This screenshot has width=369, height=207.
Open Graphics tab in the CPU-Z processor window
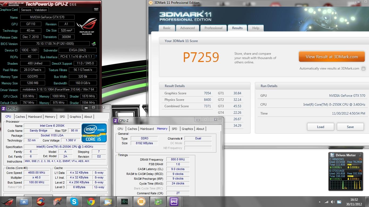[x=75, y=117]
